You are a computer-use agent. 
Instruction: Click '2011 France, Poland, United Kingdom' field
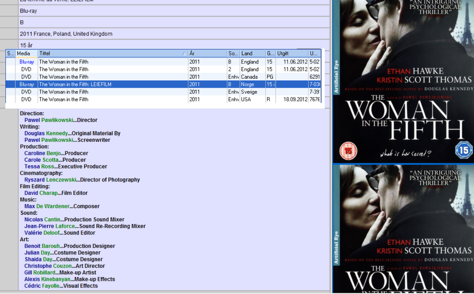174,34
